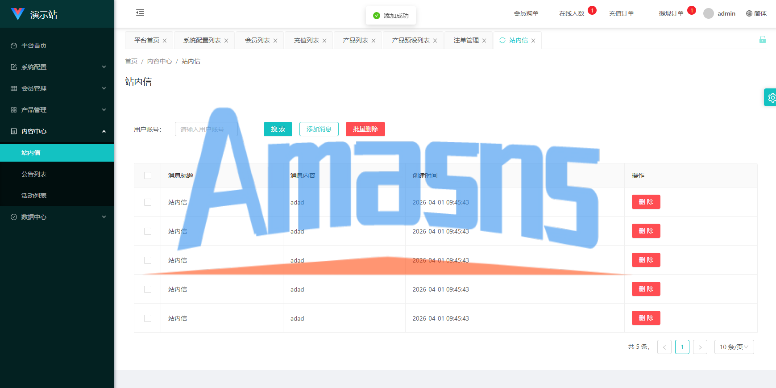Check the third message row checkbox

point(148,260)
